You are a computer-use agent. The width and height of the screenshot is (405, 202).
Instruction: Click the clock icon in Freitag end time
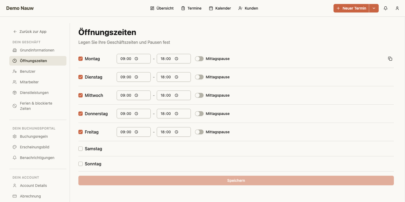(176, 132)
